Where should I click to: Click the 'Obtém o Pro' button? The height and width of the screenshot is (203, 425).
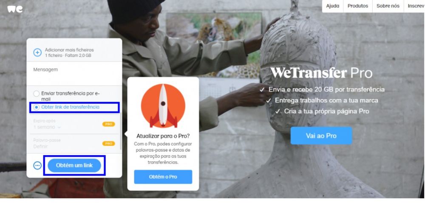pos(163,177)
